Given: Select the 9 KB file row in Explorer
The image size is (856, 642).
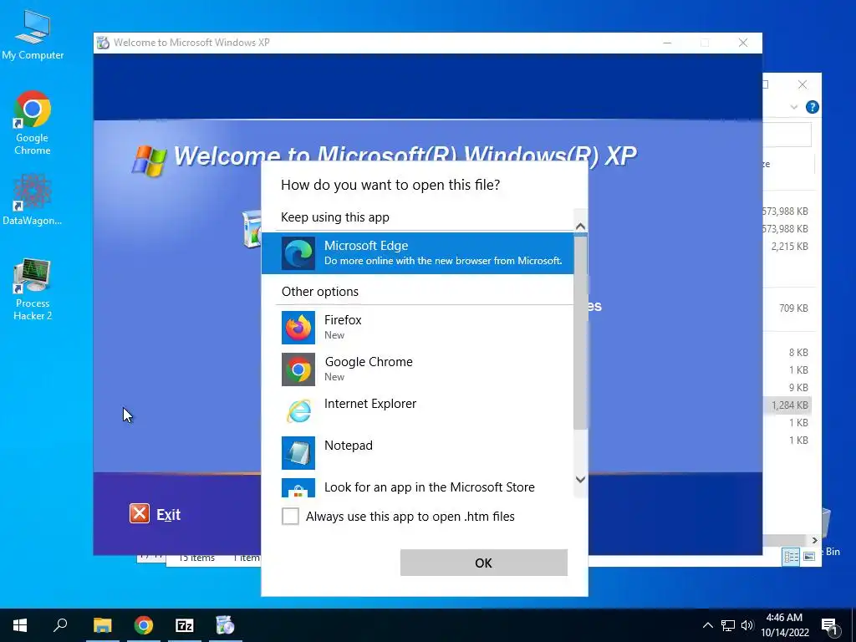Looking at the screenshot, I should pyautogui.click(x=789, y=388).
